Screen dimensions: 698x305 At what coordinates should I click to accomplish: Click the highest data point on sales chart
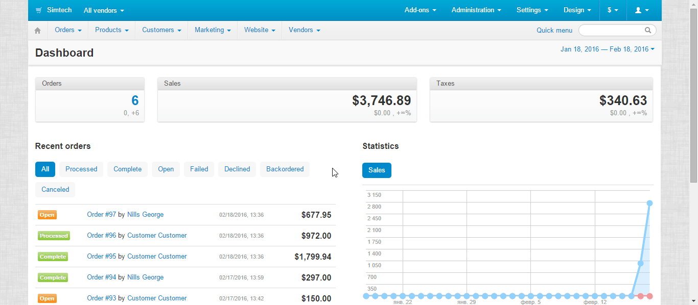pyautogui.click(x=649, y=203)
